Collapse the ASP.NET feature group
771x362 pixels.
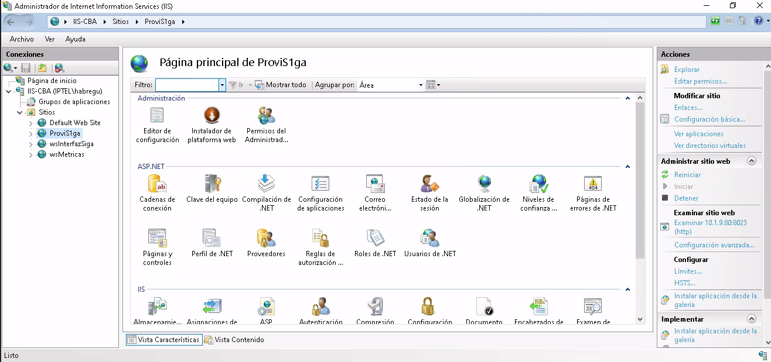click(627, 167)
